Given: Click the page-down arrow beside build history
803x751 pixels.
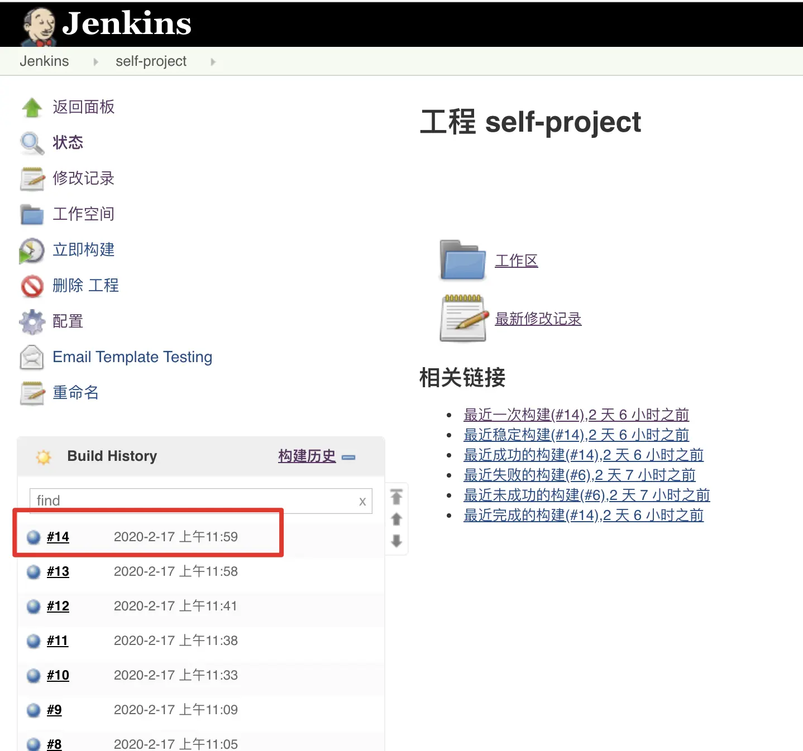Looking at the screenshot, I should 396,541.
